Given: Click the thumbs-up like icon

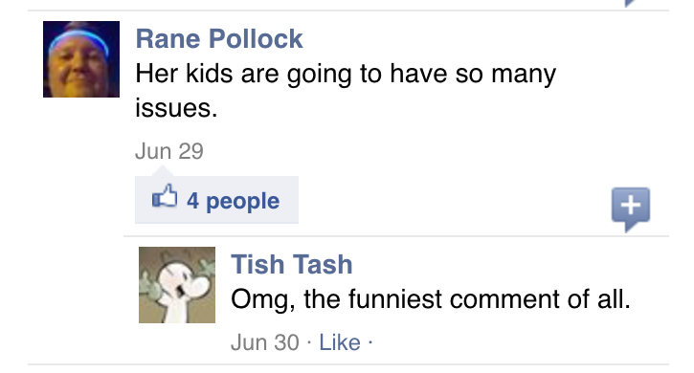Looking at the screenshot, I should tap(165, 196).
